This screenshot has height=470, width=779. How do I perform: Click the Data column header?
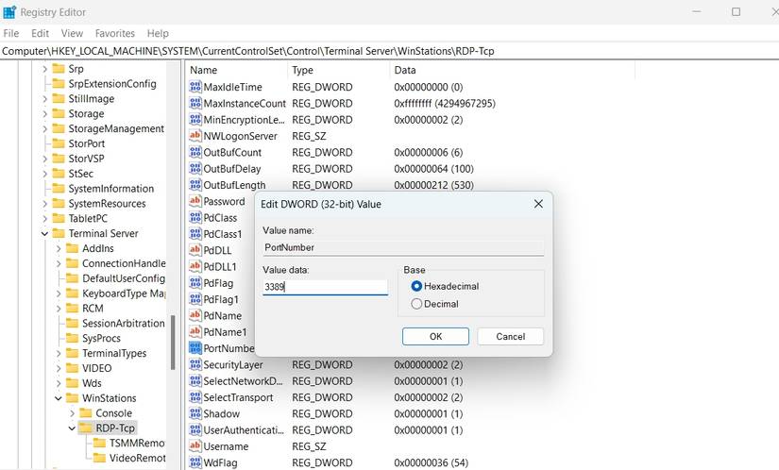pos(512,70)
